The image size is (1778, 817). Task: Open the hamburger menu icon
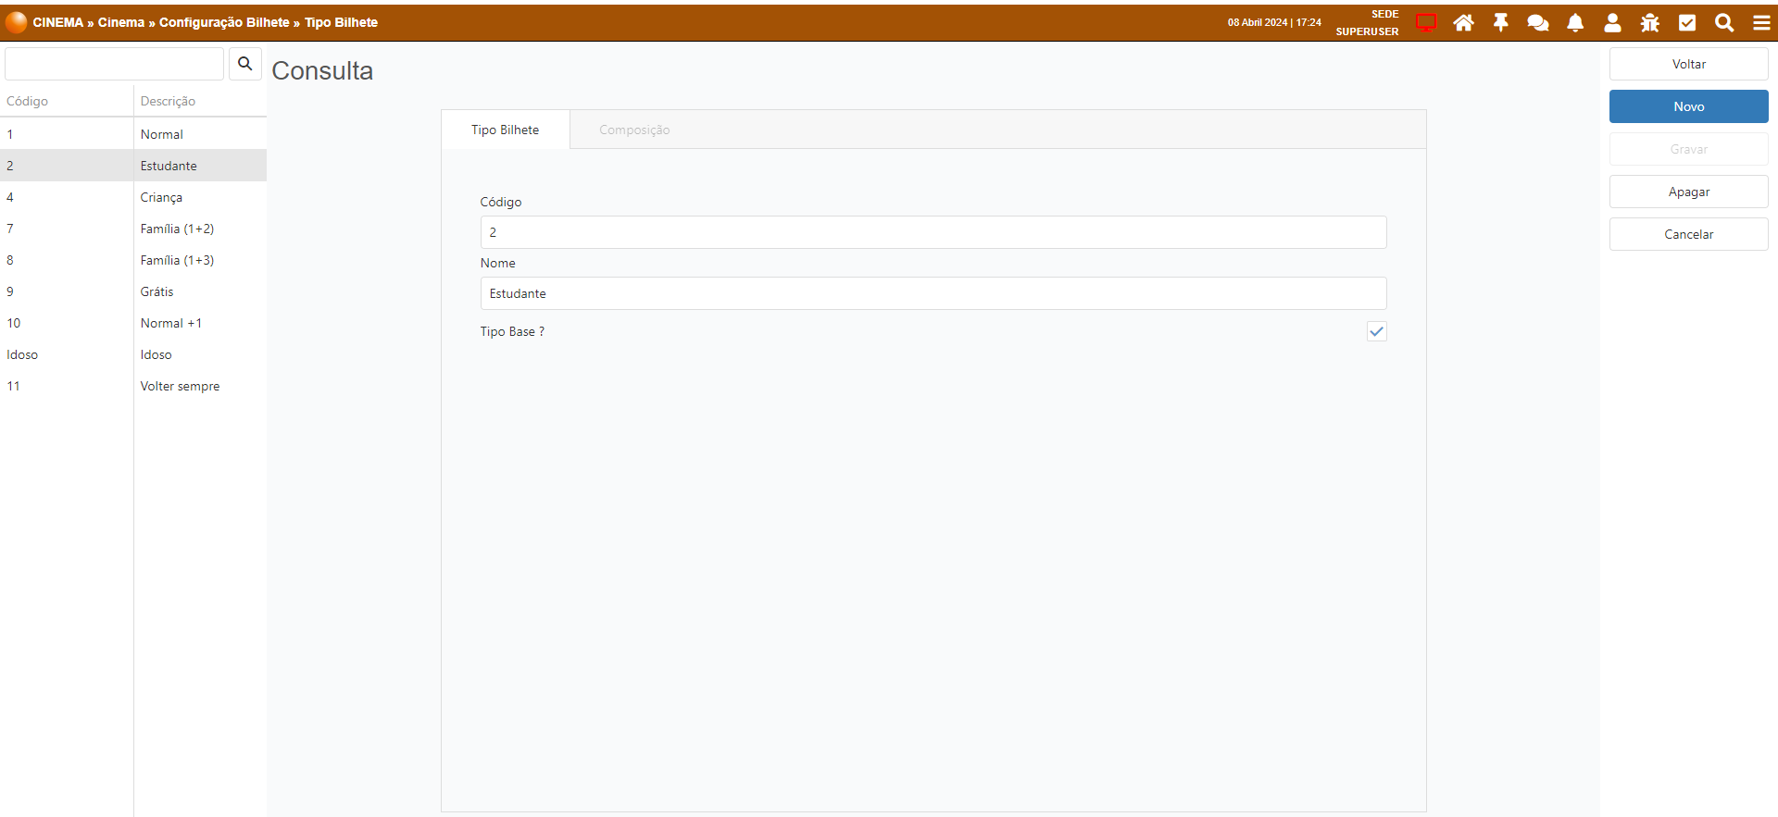tap(1761, 23)
